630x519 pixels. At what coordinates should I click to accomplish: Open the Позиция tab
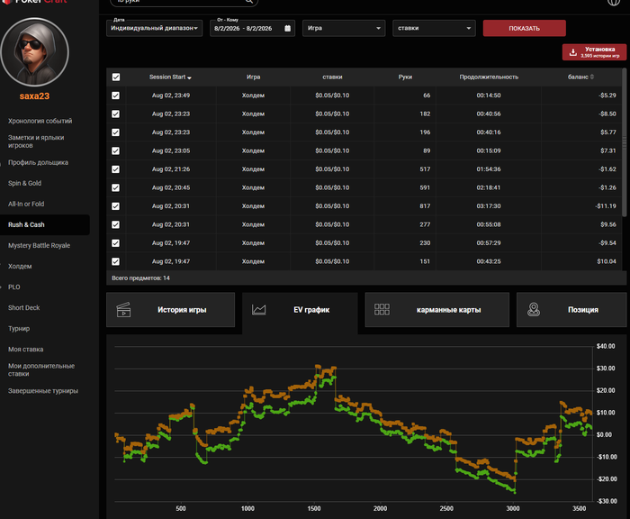pyautogui.click(x=571, y=310)
